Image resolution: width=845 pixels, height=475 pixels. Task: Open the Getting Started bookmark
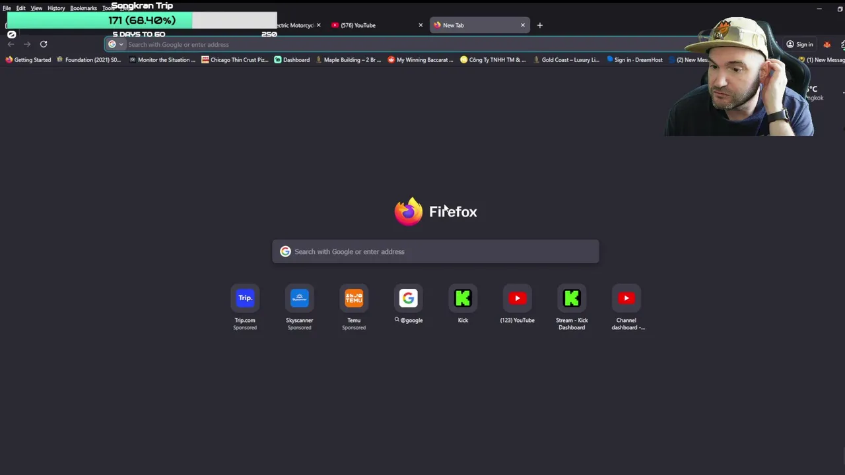coord(28,59)
